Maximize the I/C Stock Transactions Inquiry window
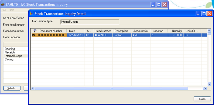 pos(159,5)
